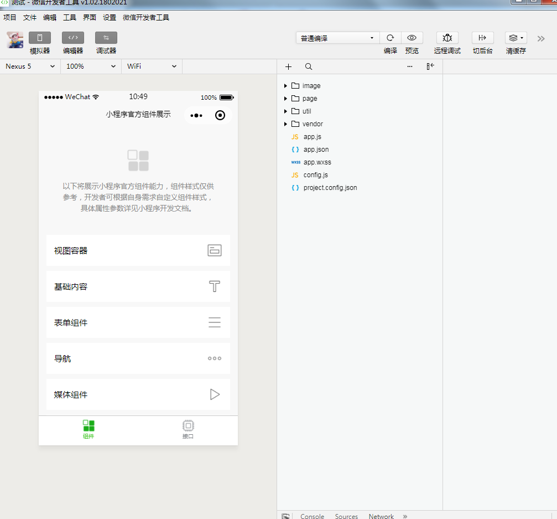Open the 工具 menu
The height and width of the screenshot is (519, 557).
70,17
